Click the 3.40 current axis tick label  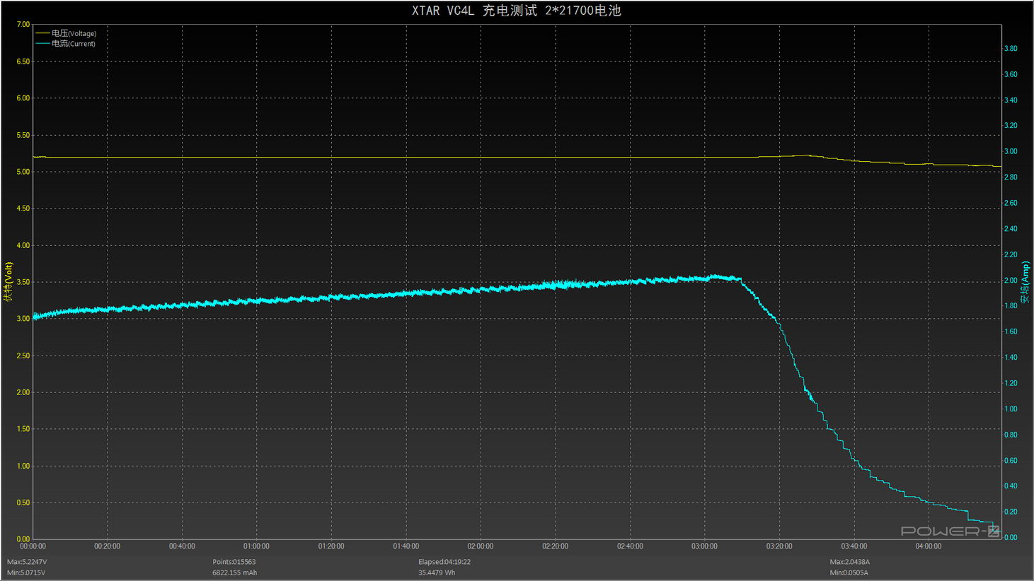[1011, 100]
